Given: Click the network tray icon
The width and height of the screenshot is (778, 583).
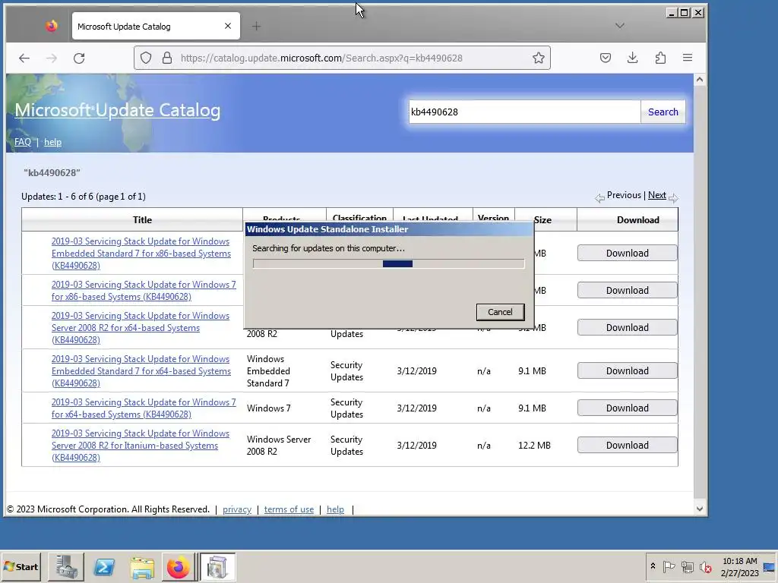Looking at the screenshot, I should [687, 566].
